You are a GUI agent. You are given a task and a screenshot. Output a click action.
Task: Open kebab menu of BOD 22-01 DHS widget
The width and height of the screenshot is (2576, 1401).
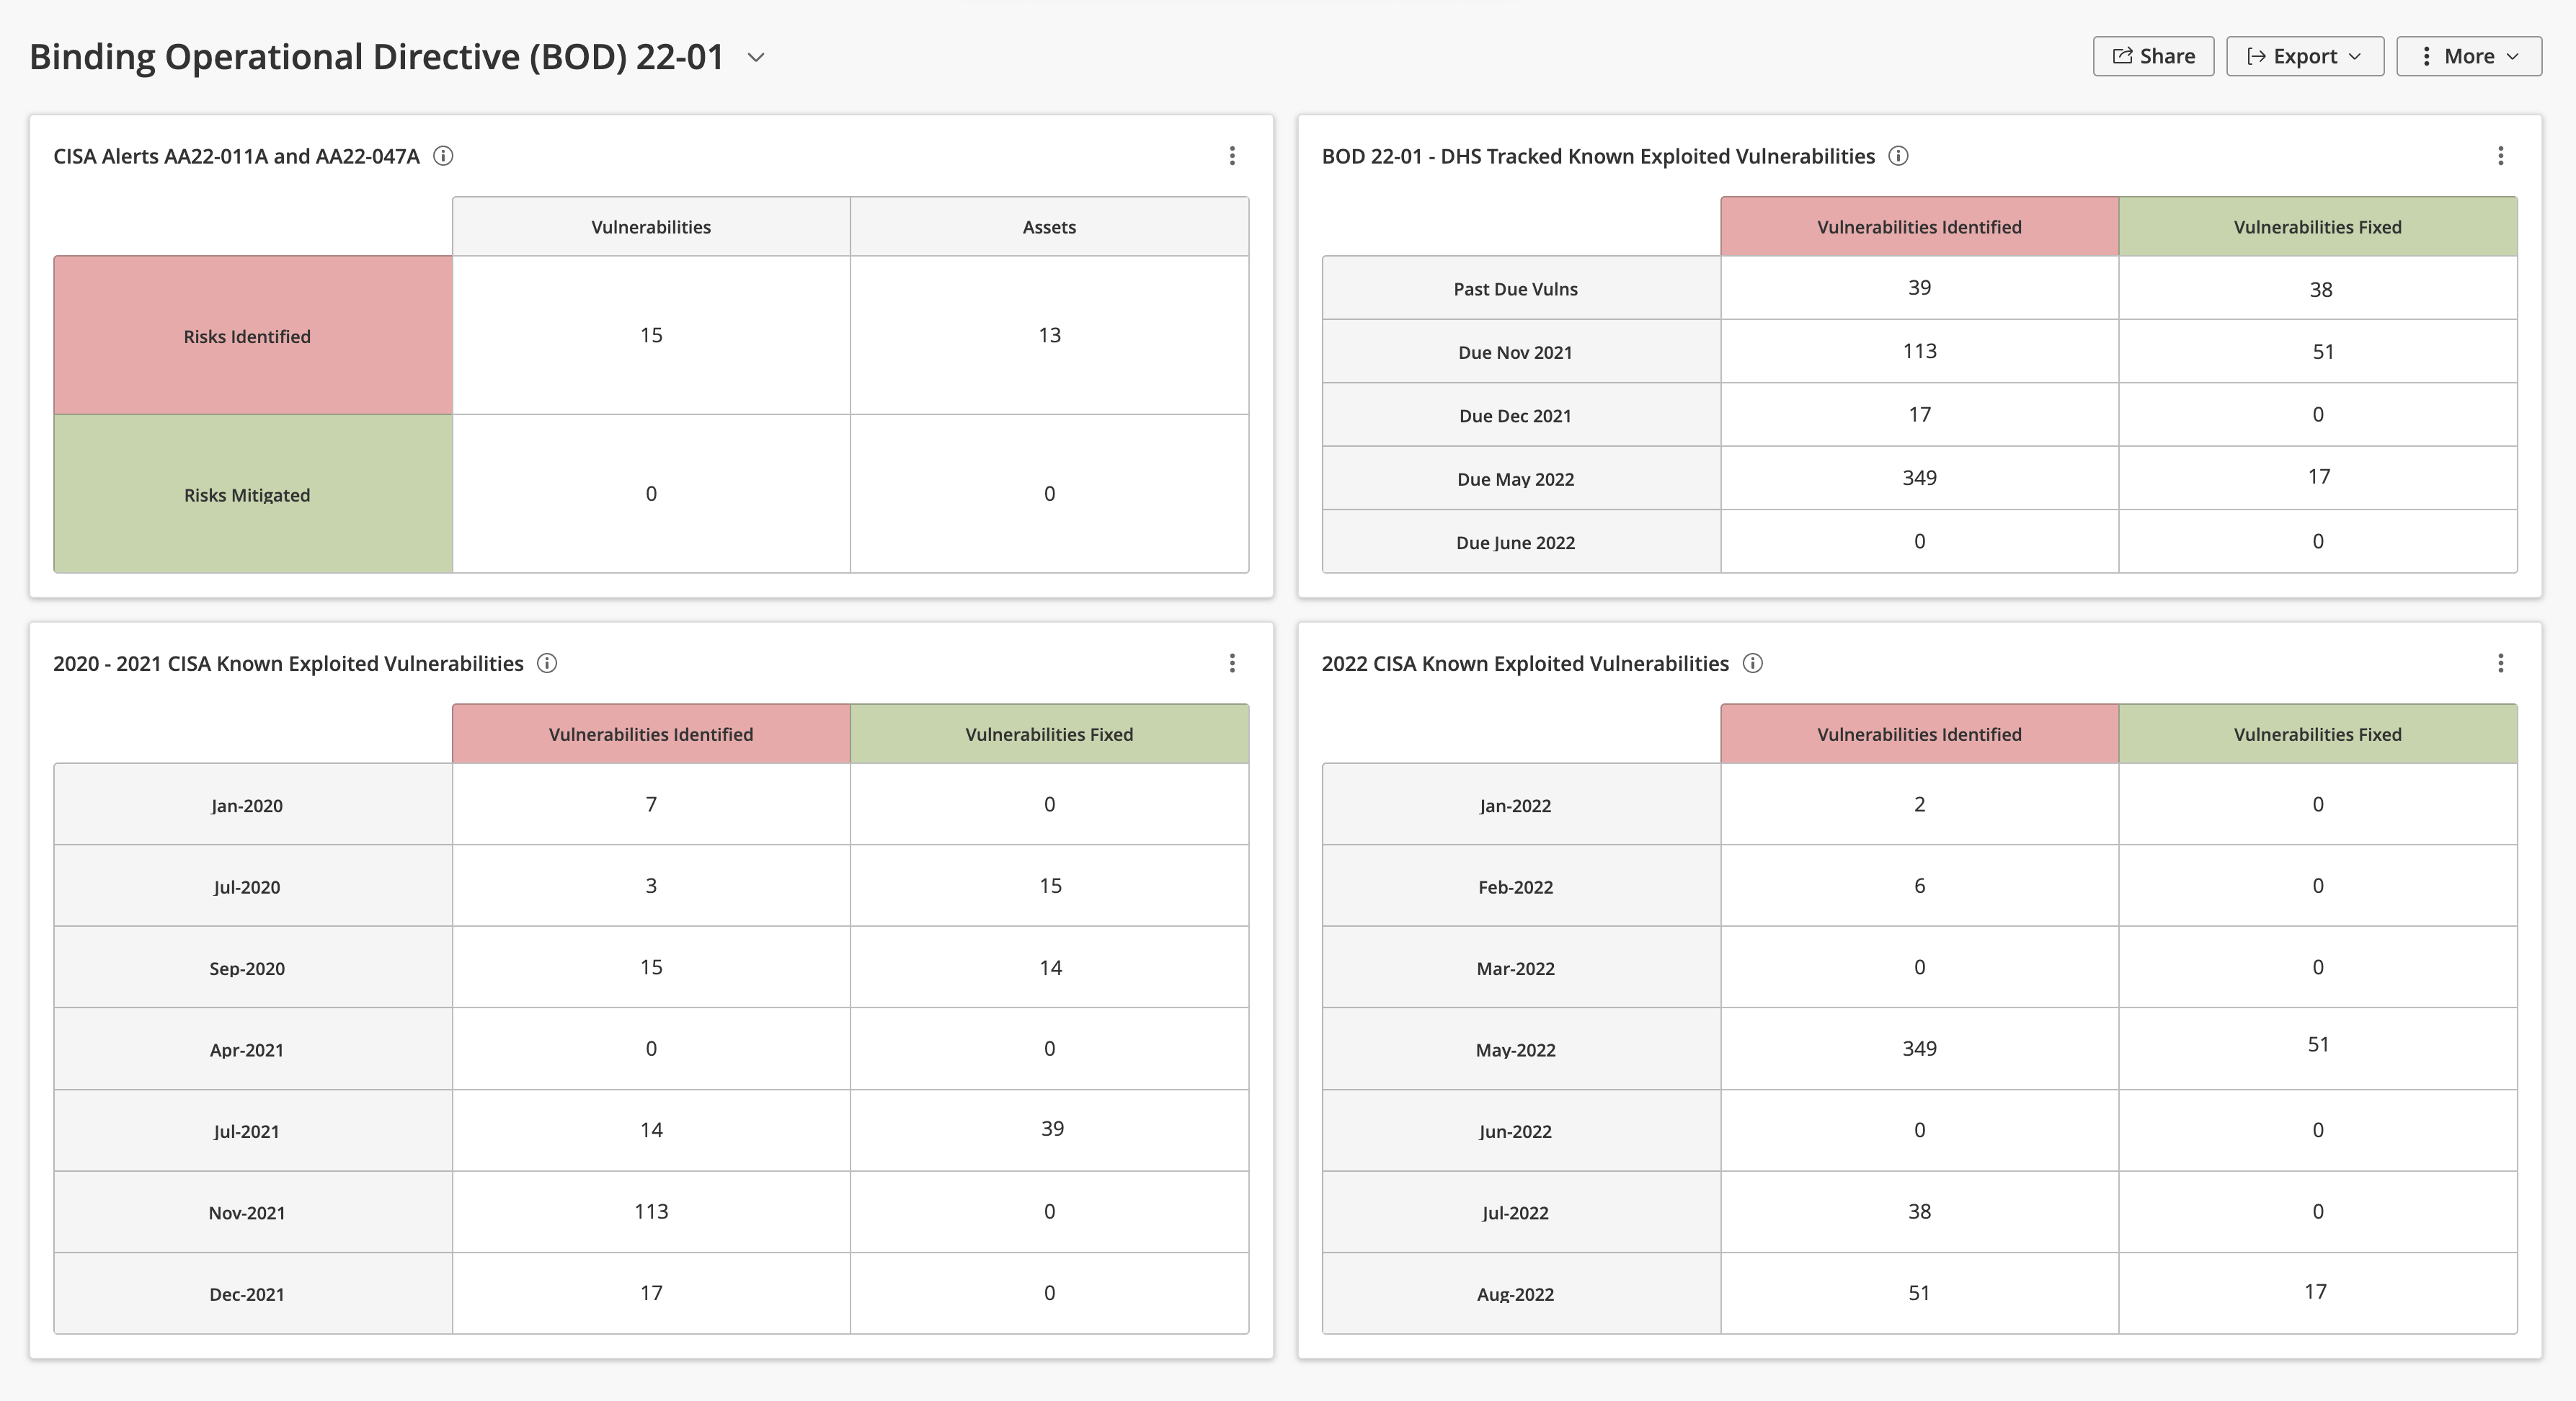click(x=2500, y=156)
